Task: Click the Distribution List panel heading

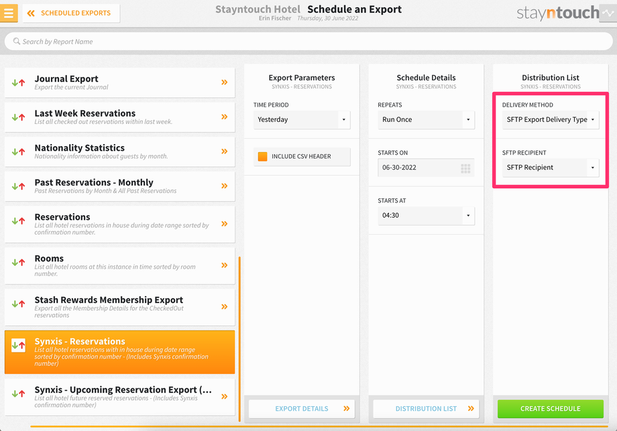Action: pos(551,78)
